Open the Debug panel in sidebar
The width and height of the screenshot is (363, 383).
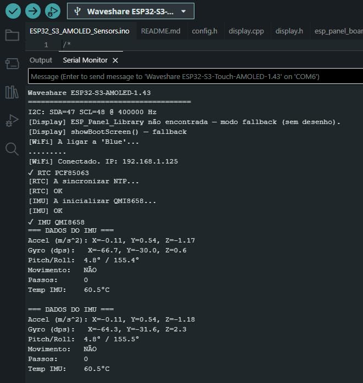pyautogui.click(x=12, y=120)
